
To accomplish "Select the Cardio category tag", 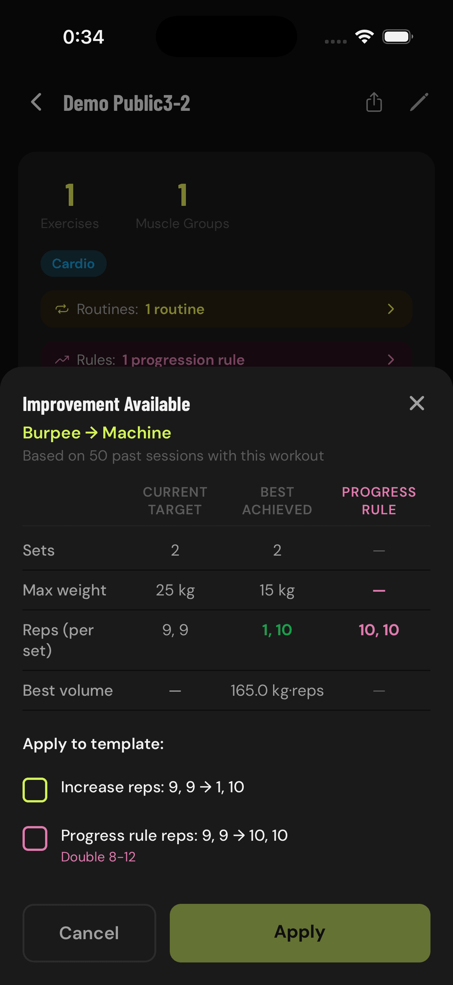I will pos(73,263).
